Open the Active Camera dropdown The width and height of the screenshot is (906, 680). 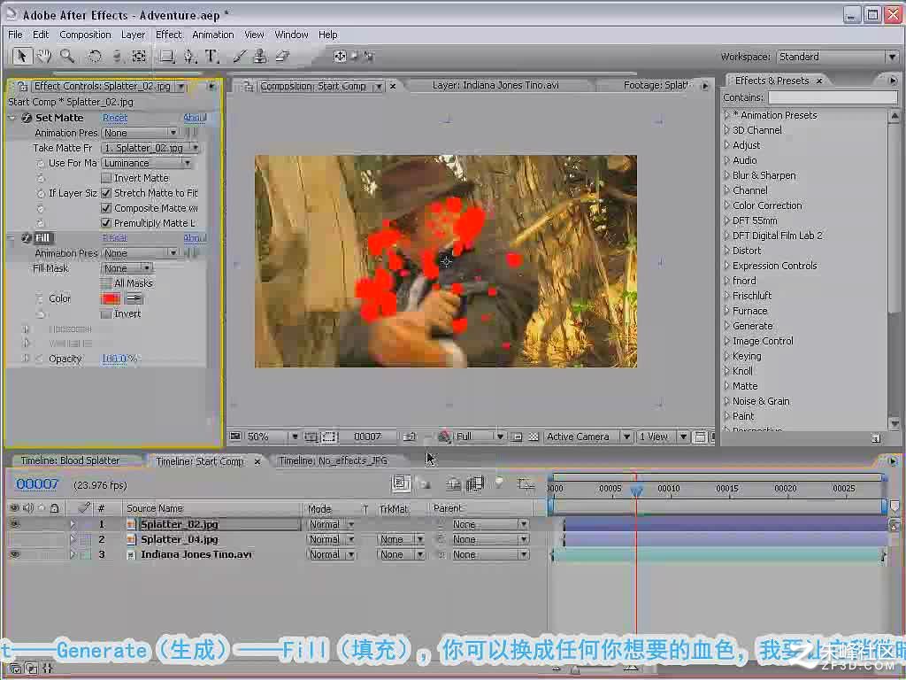587,437
